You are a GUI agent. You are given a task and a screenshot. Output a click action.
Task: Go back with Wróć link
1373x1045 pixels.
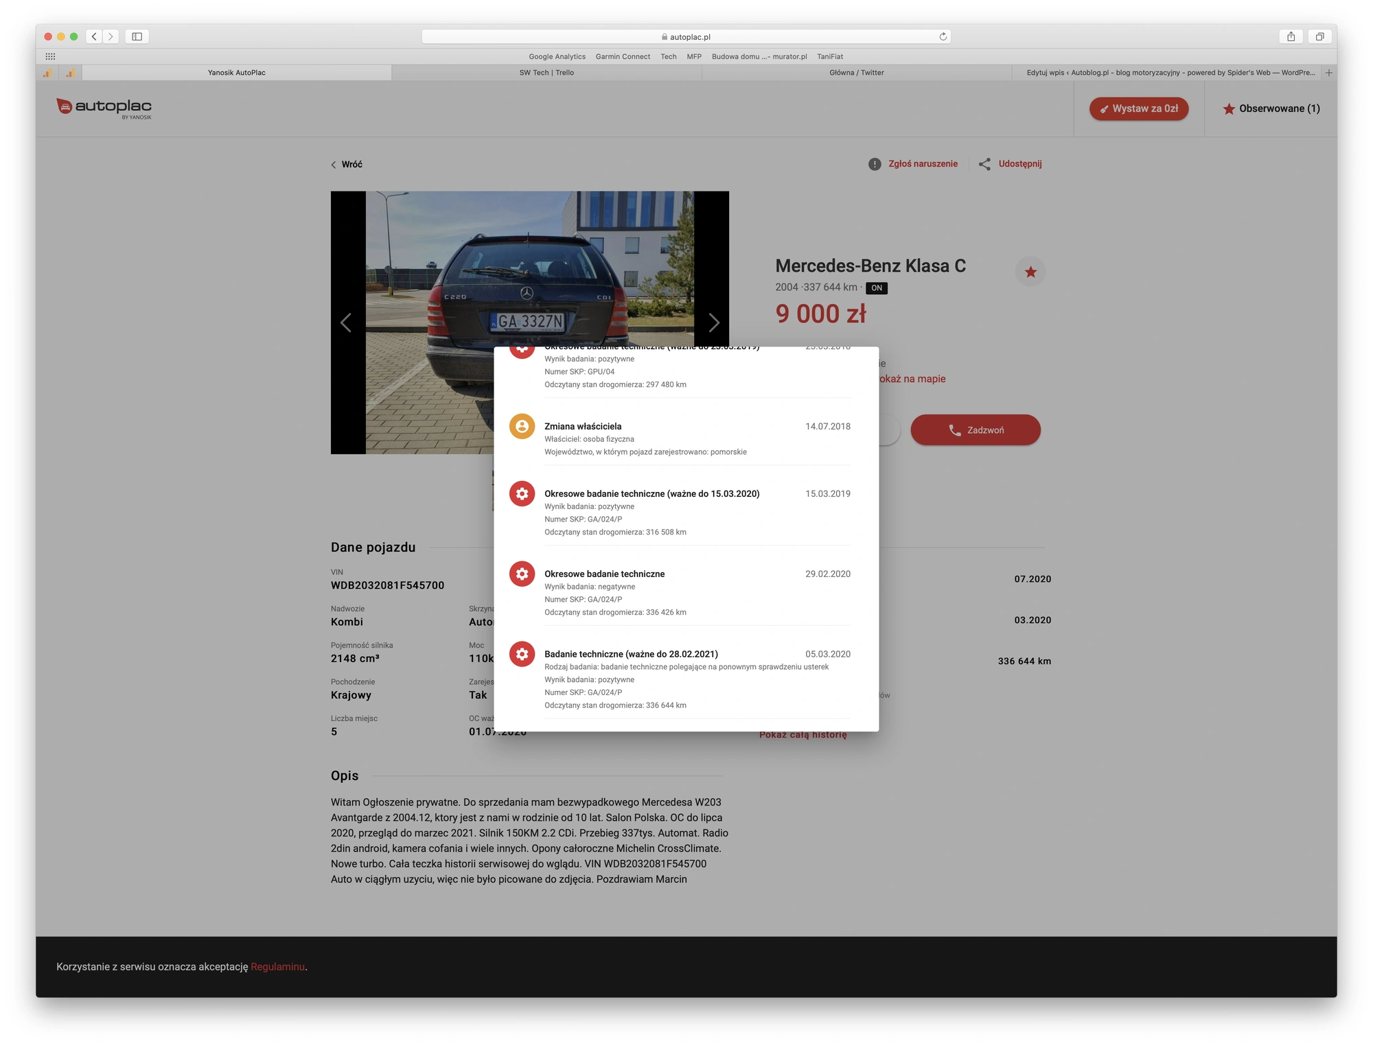(x=347, y=164)
